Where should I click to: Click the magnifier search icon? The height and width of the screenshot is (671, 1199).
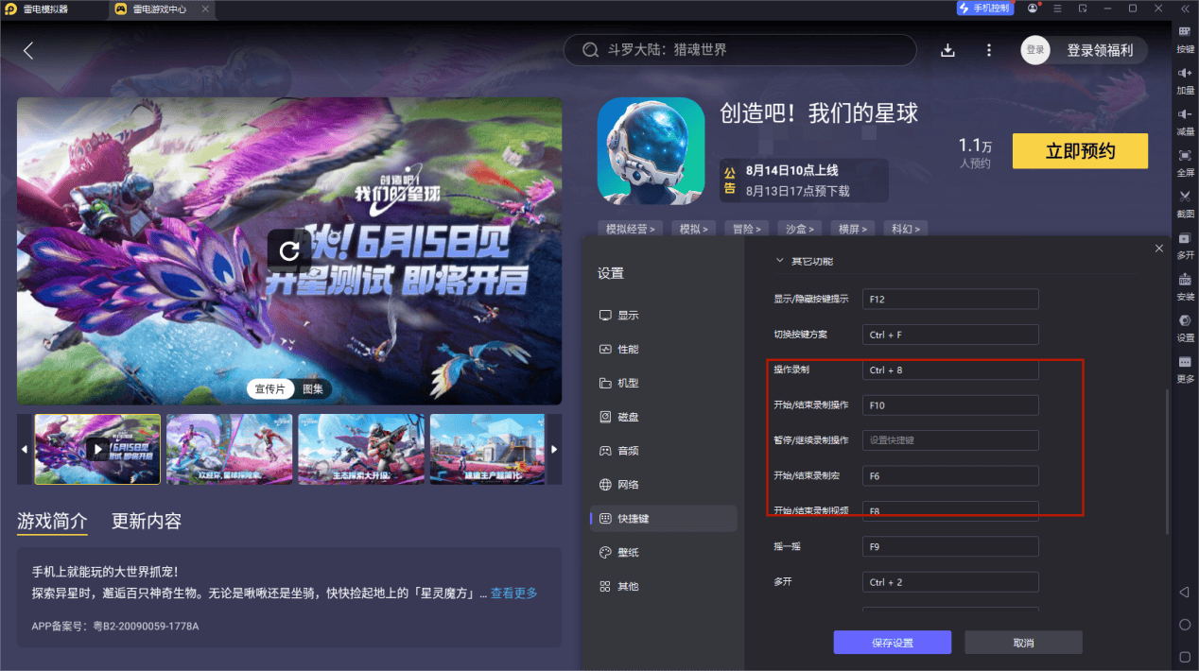(590, 50)
